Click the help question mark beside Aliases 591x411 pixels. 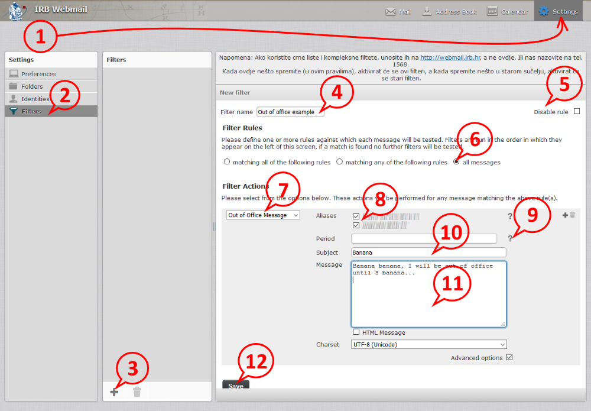click(510, 216)
